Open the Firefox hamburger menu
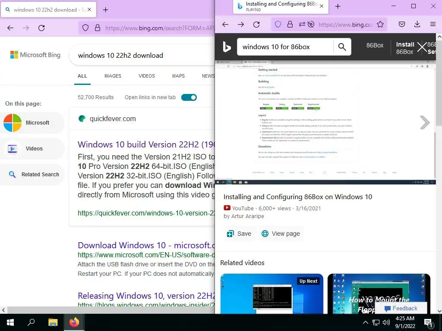The width and height of the screenshot is (442, 331). click(433, 25)
